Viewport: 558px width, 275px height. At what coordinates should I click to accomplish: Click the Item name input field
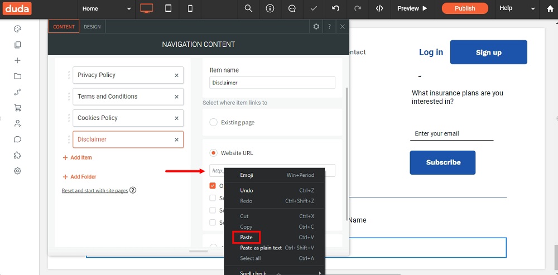point(272,83)
